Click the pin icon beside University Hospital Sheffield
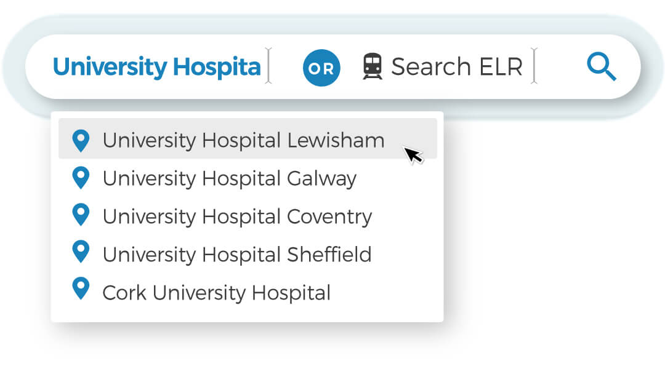Image resolution: width=665 pixels, height=369 pixels. click(x=81, y=253)
